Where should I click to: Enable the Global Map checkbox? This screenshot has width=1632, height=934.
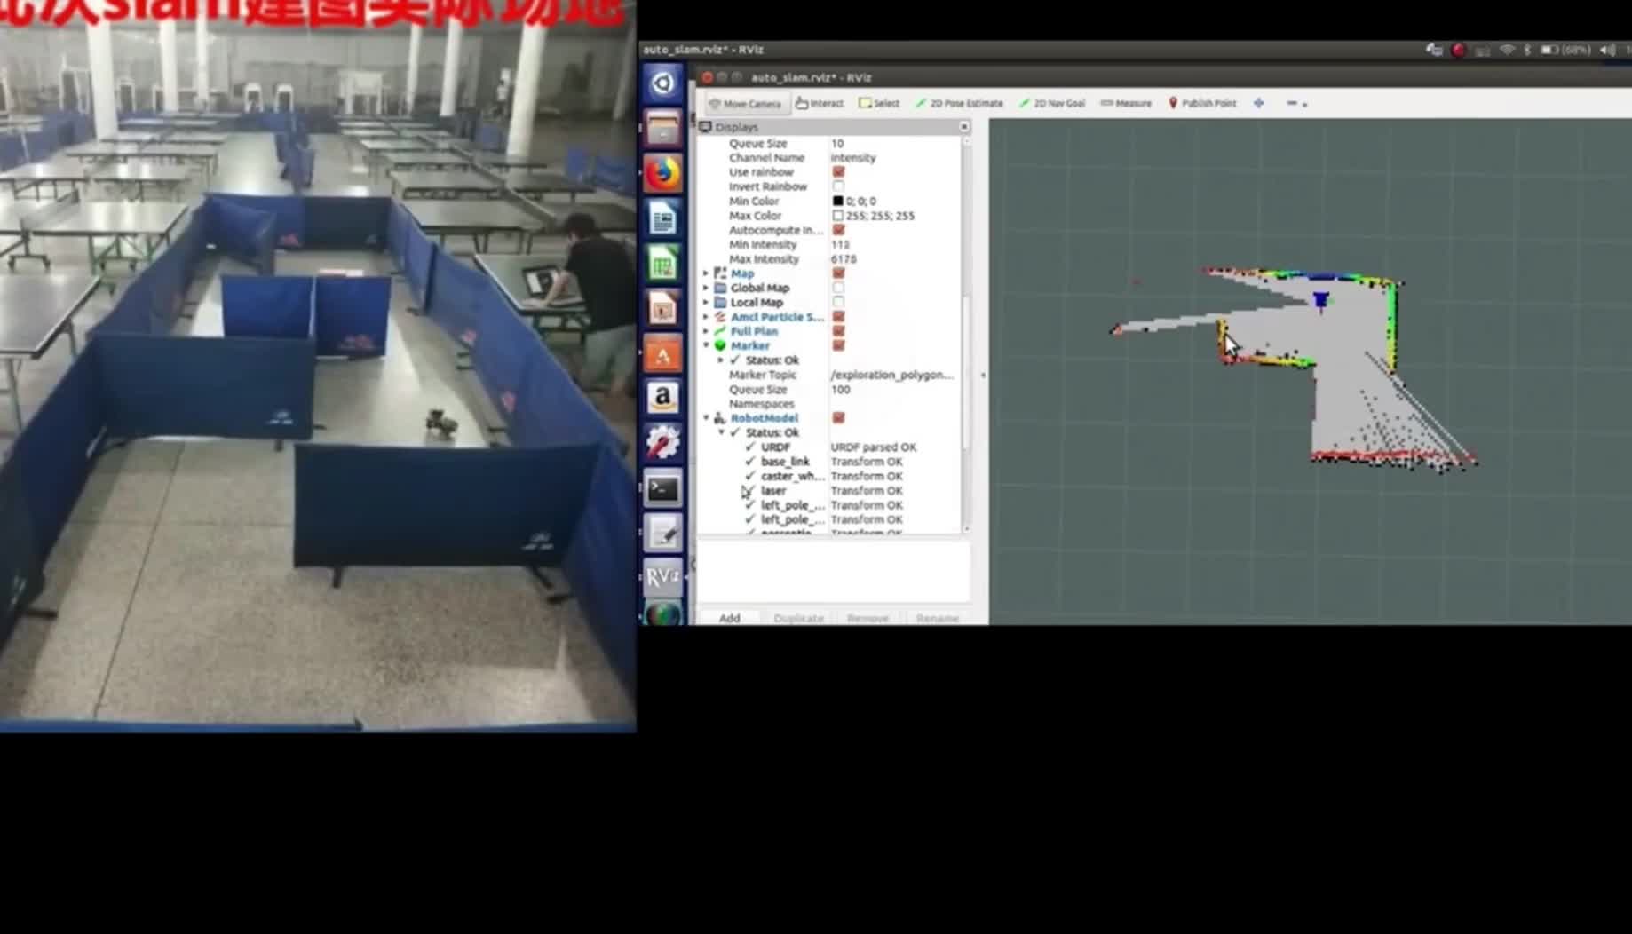pos(838,288)
